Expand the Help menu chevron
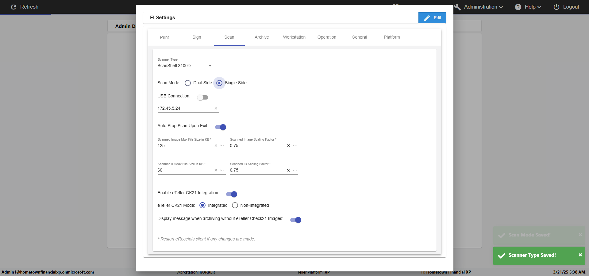 coord(539,7)
